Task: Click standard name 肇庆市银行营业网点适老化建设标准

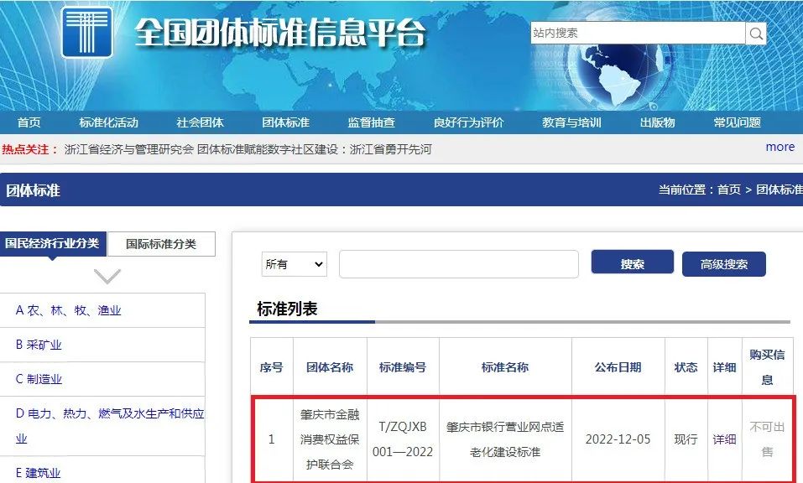Action: tap(505, 439)
